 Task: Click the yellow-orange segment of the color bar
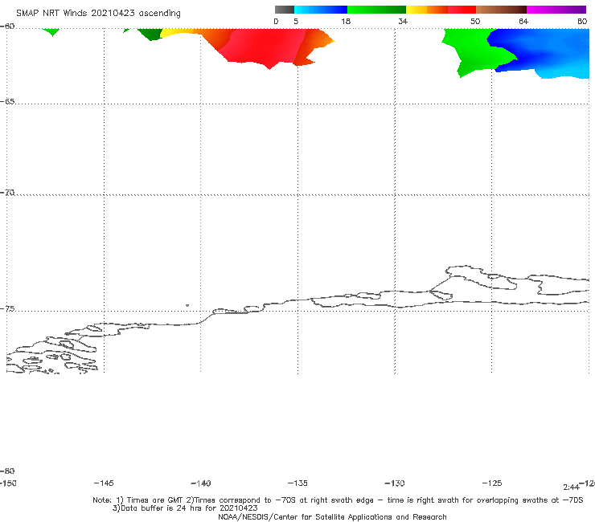click(427, 10)
